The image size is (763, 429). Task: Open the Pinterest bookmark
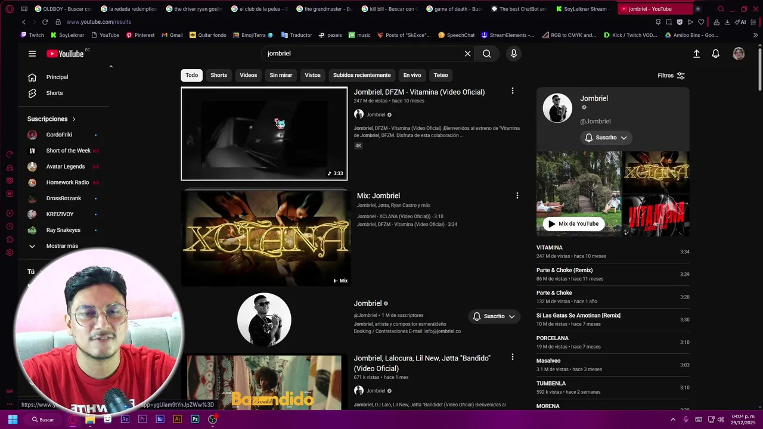pyautogui.click(x=140, y=35)
